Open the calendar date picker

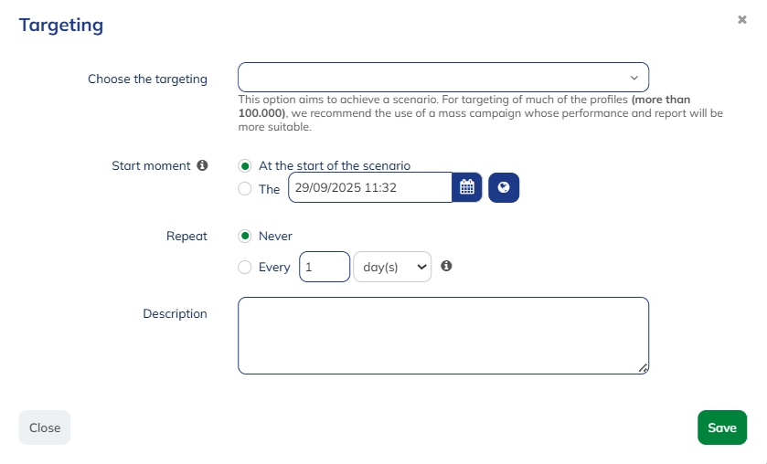coord(467,187)
